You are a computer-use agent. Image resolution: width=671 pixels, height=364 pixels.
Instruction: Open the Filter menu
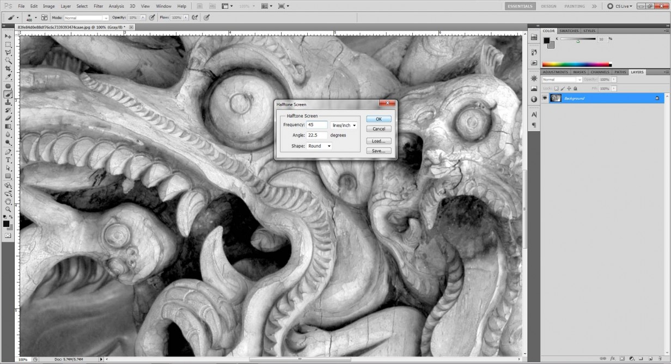pyautogui.click(x=99, y=6)
